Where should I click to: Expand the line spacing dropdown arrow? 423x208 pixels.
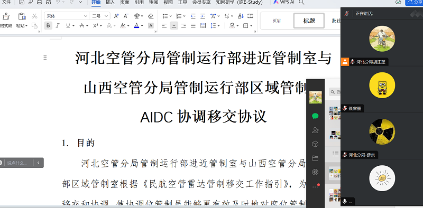pyautogui.click(x=218, y=26)
